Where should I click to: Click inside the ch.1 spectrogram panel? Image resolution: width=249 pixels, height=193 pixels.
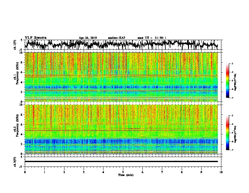click(121, 77)
